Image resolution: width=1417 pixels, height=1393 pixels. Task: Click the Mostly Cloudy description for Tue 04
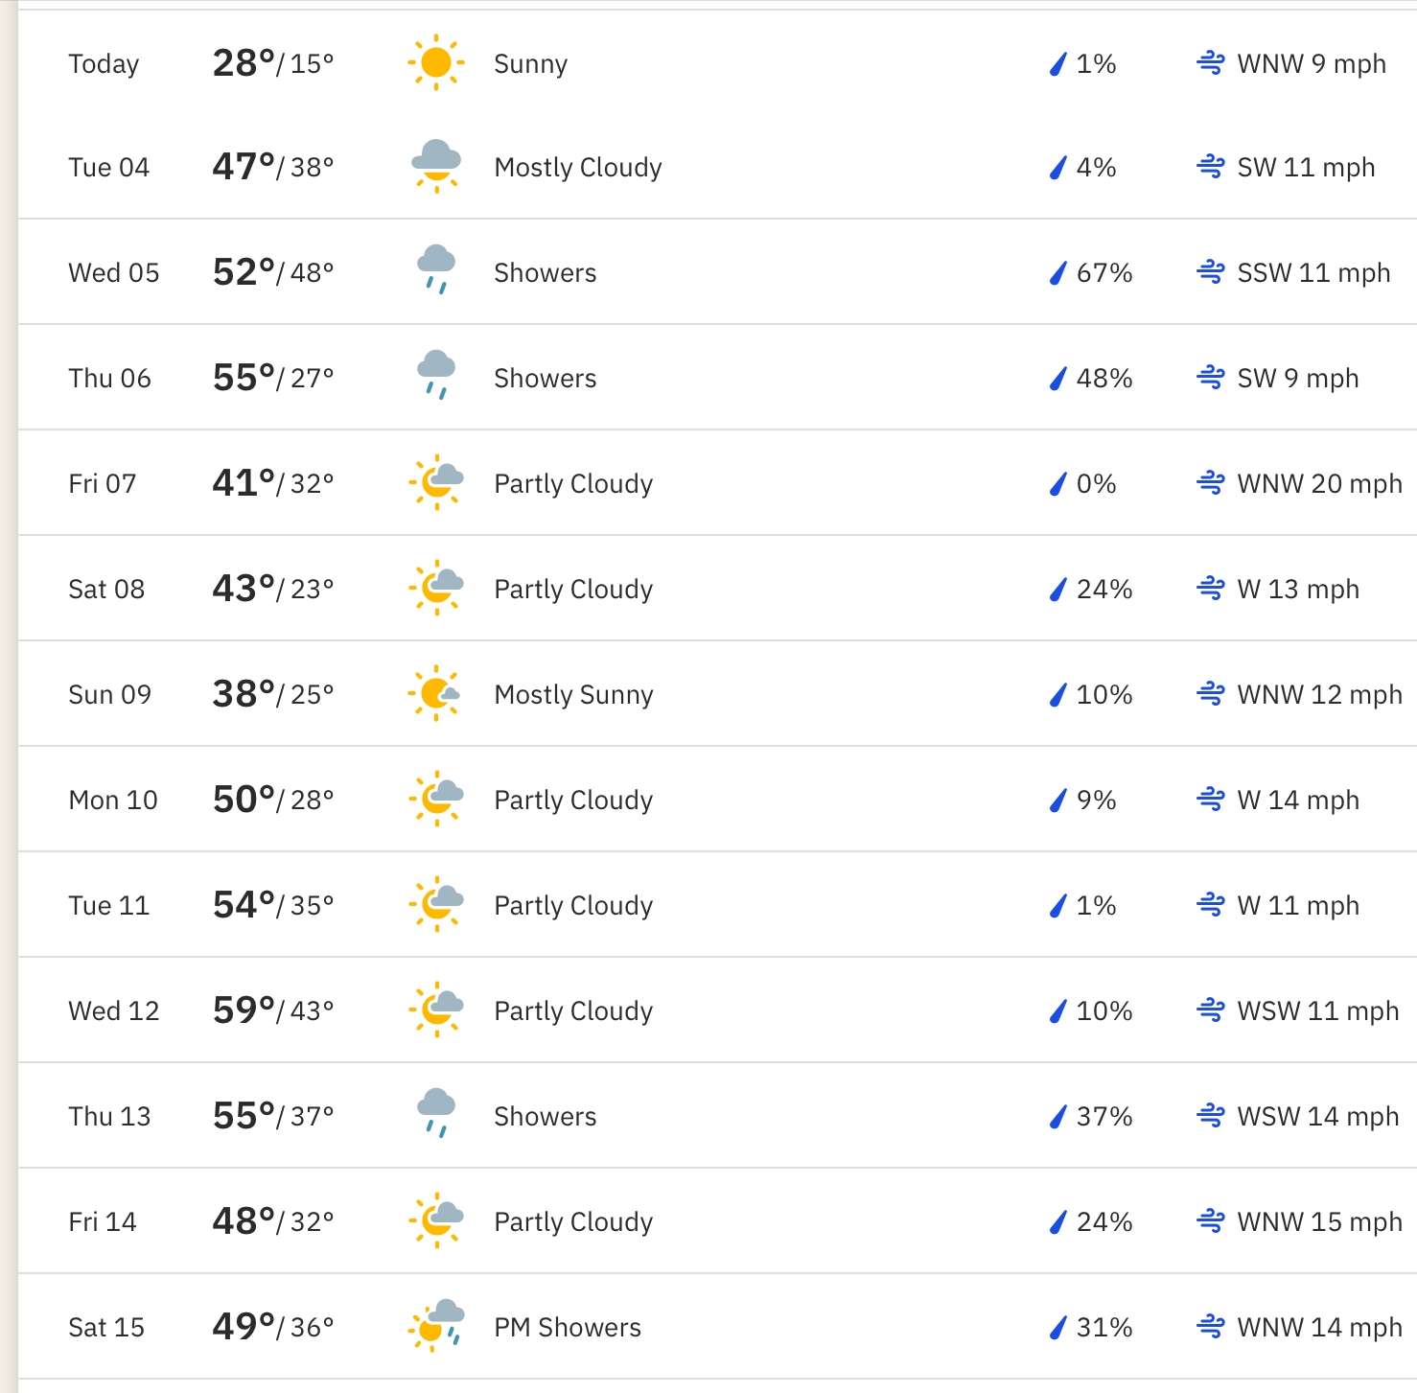click(578, 167)
